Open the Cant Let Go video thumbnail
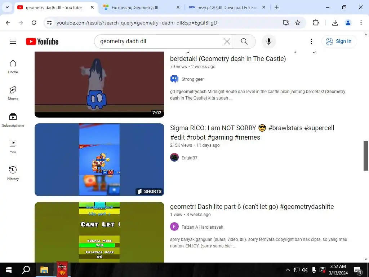The image size is (369, 277). (x=99, y=232)
